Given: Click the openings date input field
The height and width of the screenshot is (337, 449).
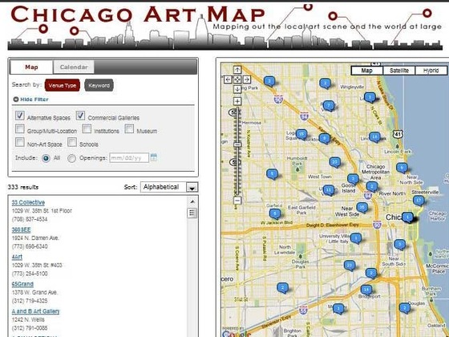Looking at the screenshot, I should tap(129, 157).
